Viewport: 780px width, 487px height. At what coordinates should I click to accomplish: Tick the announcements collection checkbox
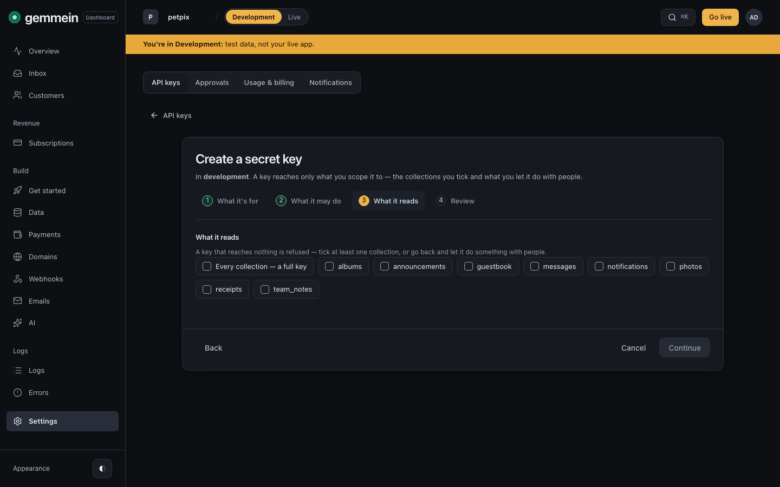point(385,266)
